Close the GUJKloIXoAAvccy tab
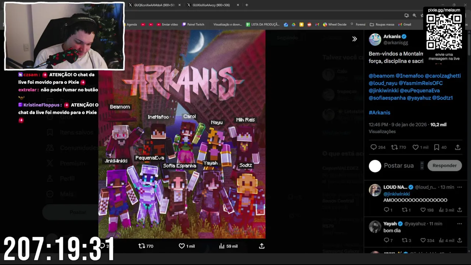This screenshot has height=265, width=471. tap(238, 5)
